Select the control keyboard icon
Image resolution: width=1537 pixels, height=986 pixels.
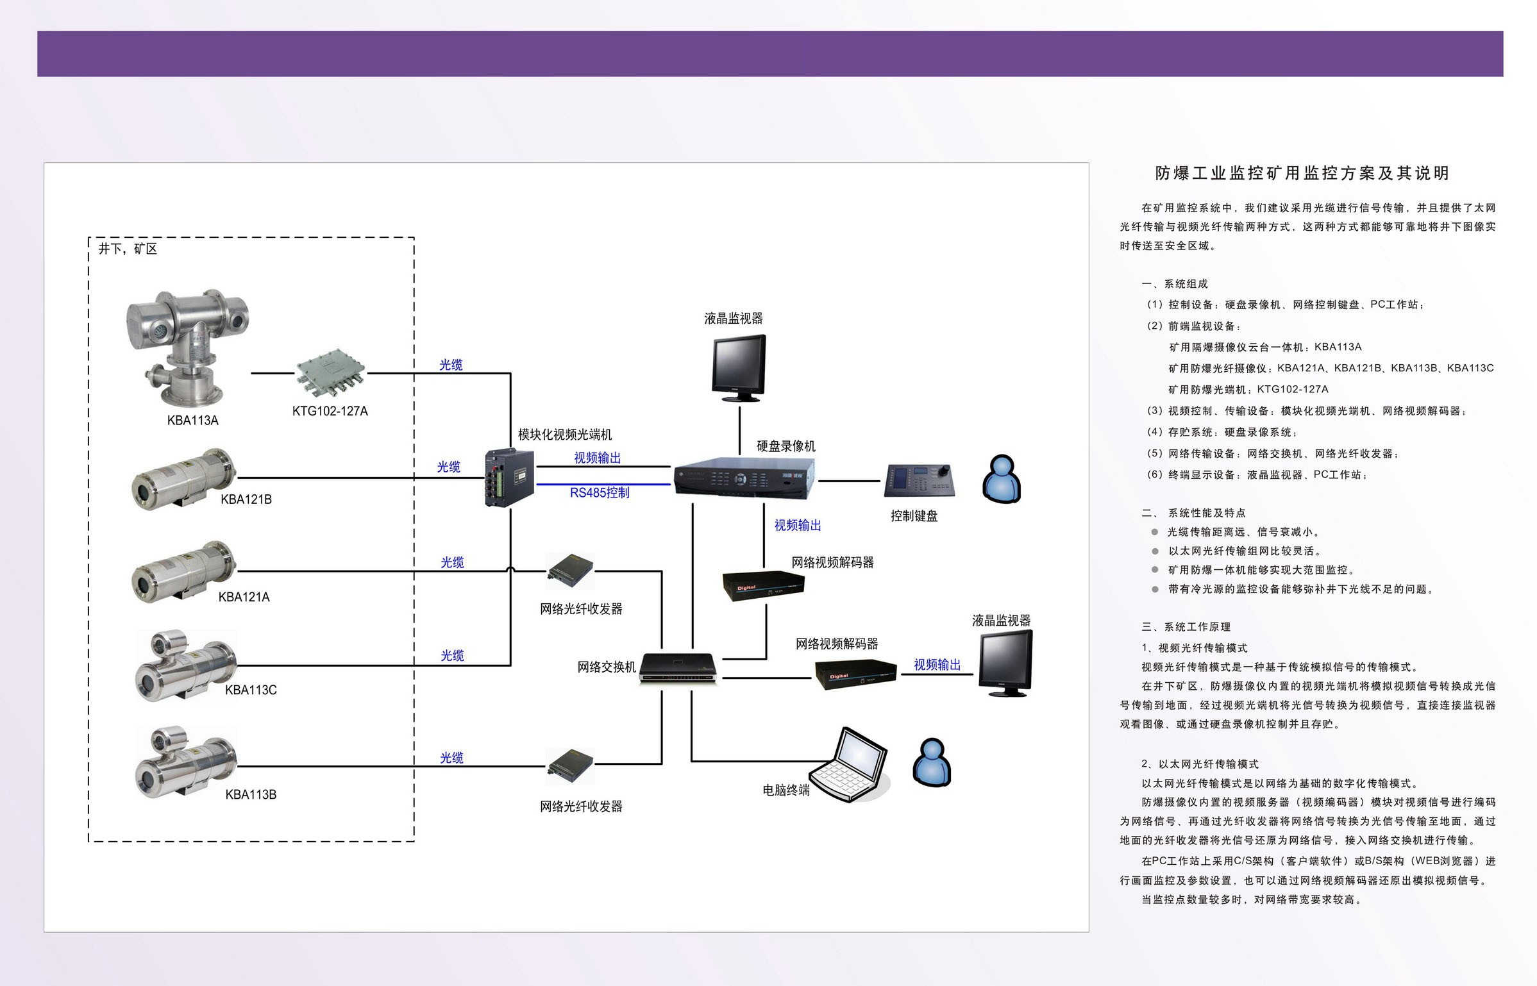pyautogui.click(x=919, y=480)
